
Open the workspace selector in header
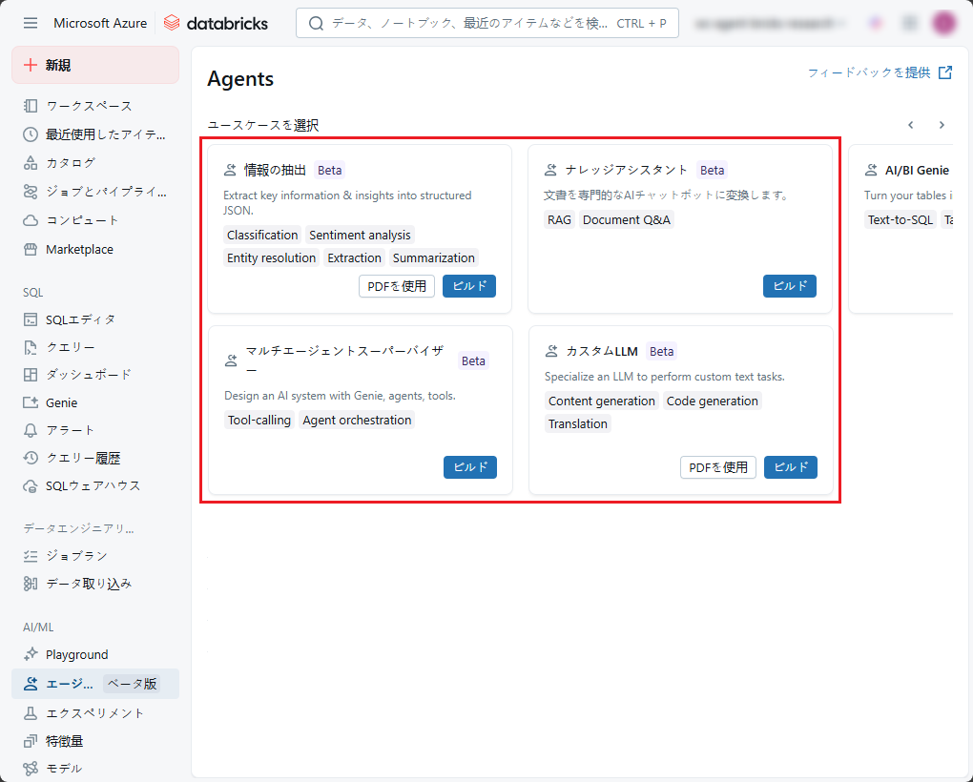pos(770,23)
